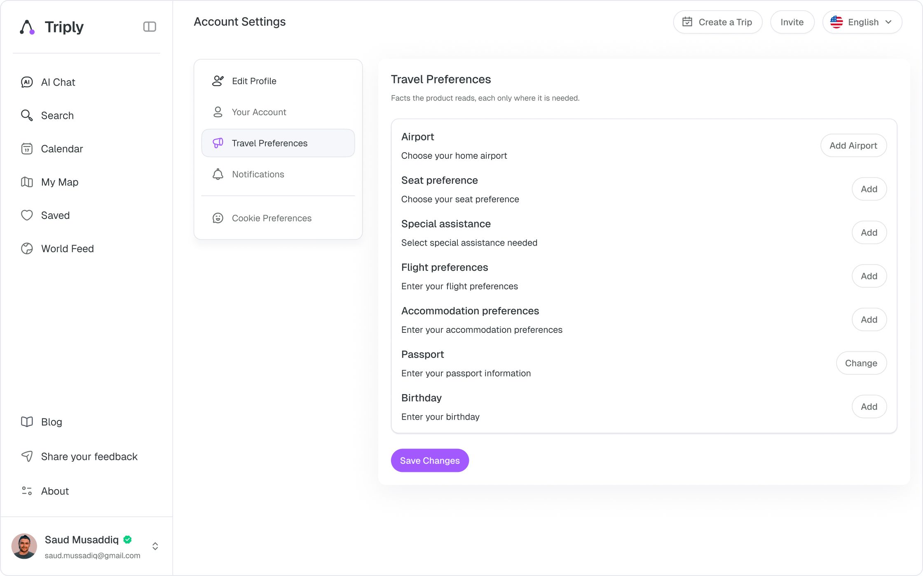Add a seat preference
Image resolution: width=923 pixels, height=576 pixels.
click(x=869, y=189)
